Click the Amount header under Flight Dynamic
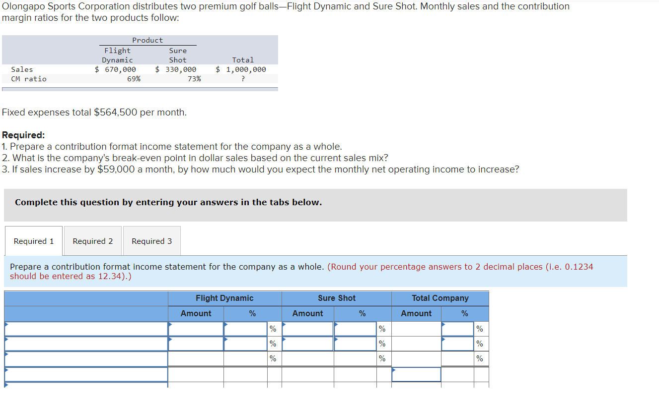Image resolution: width=659 pixels, height=397 pixels. 196,313
